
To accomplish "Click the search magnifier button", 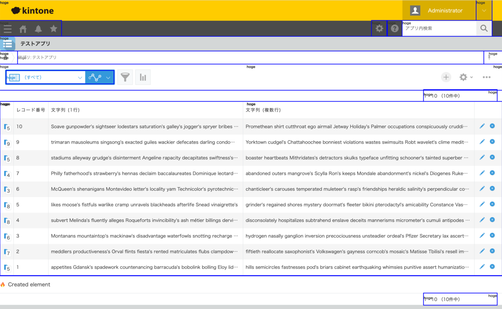I will (x=484, y=28).
